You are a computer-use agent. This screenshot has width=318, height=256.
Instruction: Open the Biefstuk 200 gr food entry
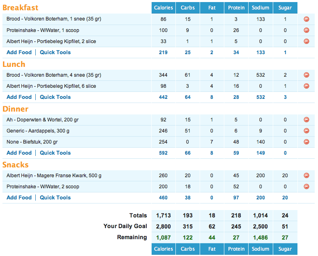32,142
